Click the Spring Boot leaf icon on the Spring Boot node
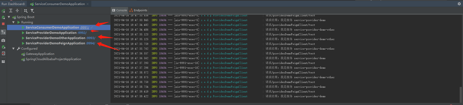Viewport: 463px width, 105px height. point(14,17)
